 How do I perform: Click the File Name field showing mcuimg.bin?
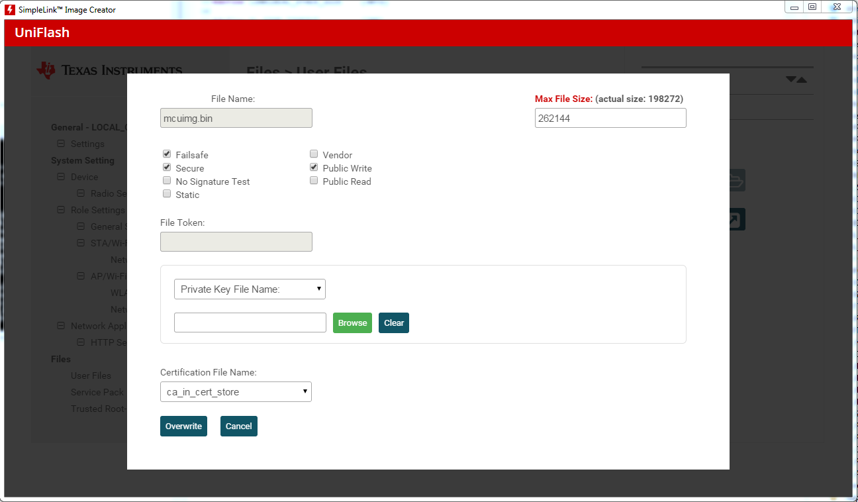click(x=236, y=118)
